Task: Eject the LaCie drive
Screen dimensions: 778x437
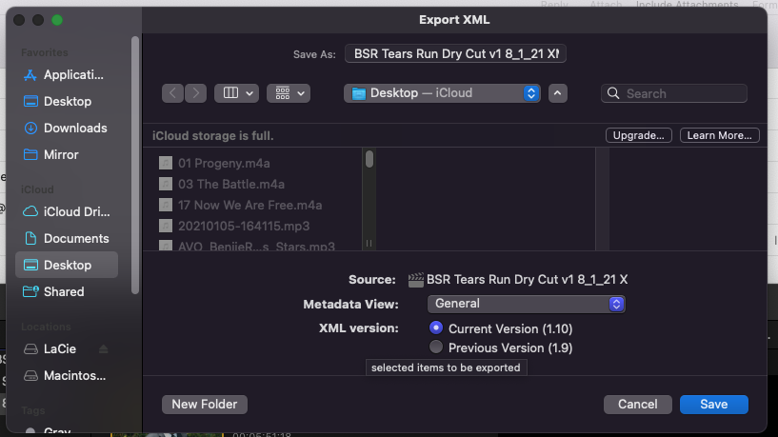Action: pyautogui.click(x=104, y=349)
